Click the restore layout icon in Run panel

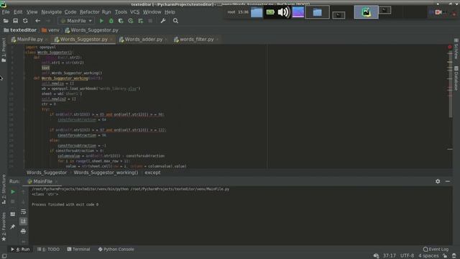coord(13,214)
